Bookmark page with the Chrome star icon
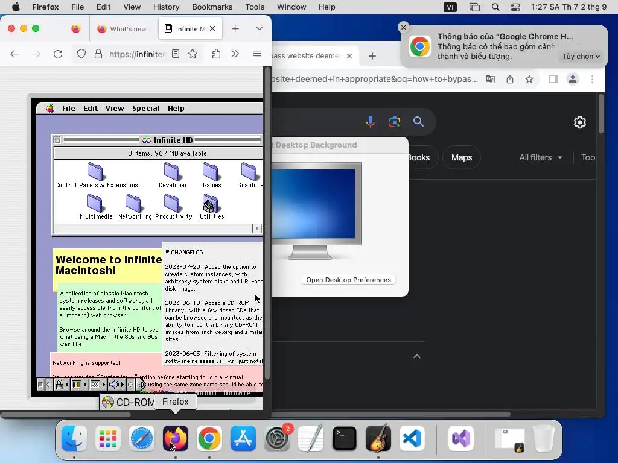This screenshot has width=618, height=463. (529, 80)
